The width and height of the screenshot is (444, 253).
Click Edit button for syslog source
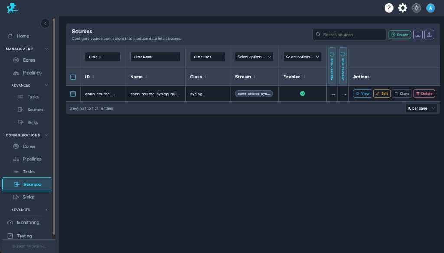click(x=382, y=94)
